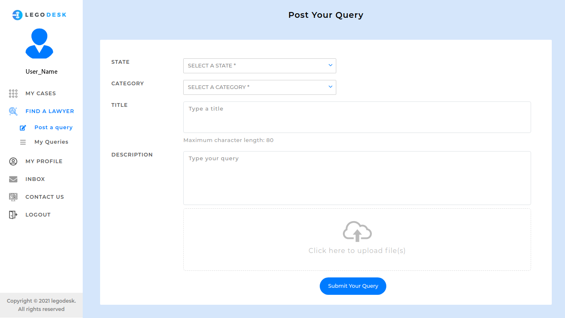Image resolution: width=565 pixels, height=318 pixels.
Task: Open Inbox menu item
Action: [x=35, y=179]
